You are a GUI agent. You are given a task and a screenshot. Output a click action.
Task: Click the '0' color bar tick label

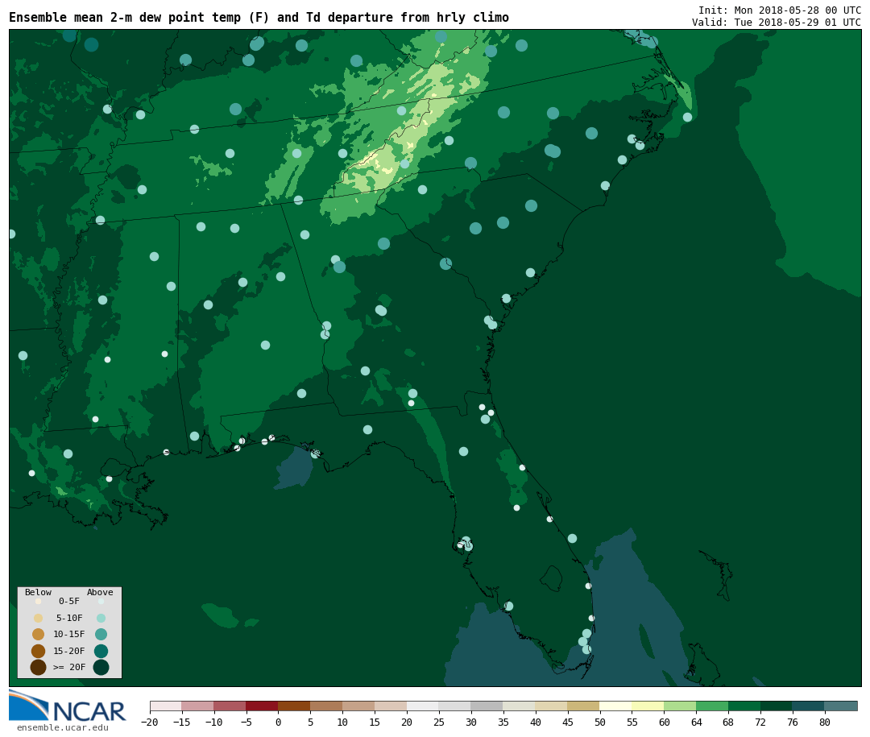278,722
